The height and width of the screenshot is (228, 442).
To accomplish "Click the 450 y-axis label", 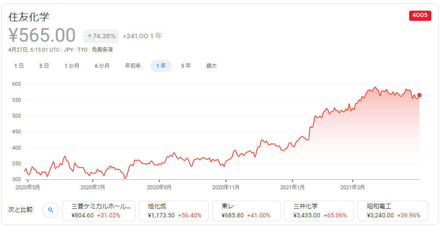I will (x=16, y=132).
